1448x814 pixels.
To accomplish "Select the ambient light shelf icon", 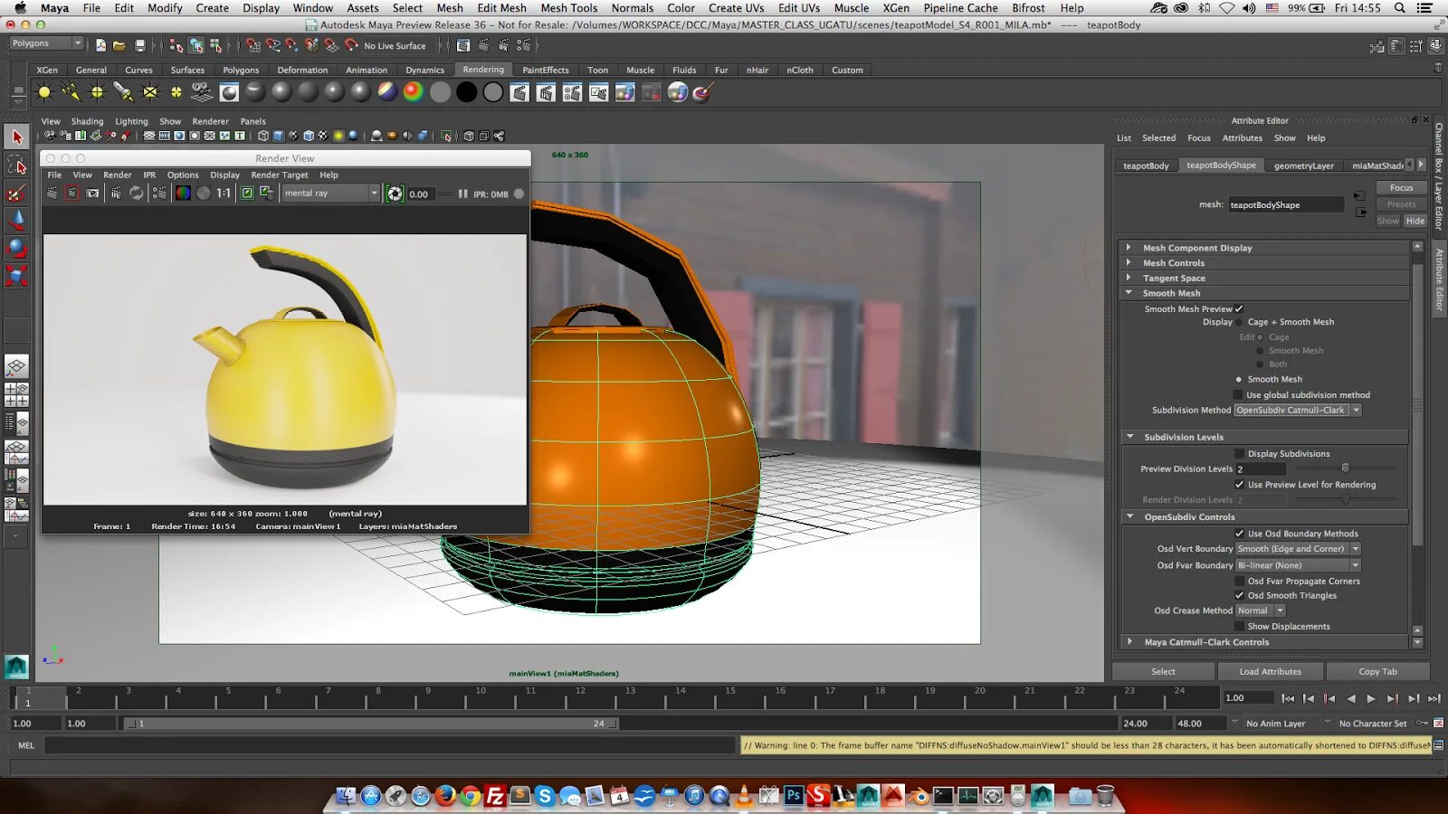I will [x=44, y=92].
